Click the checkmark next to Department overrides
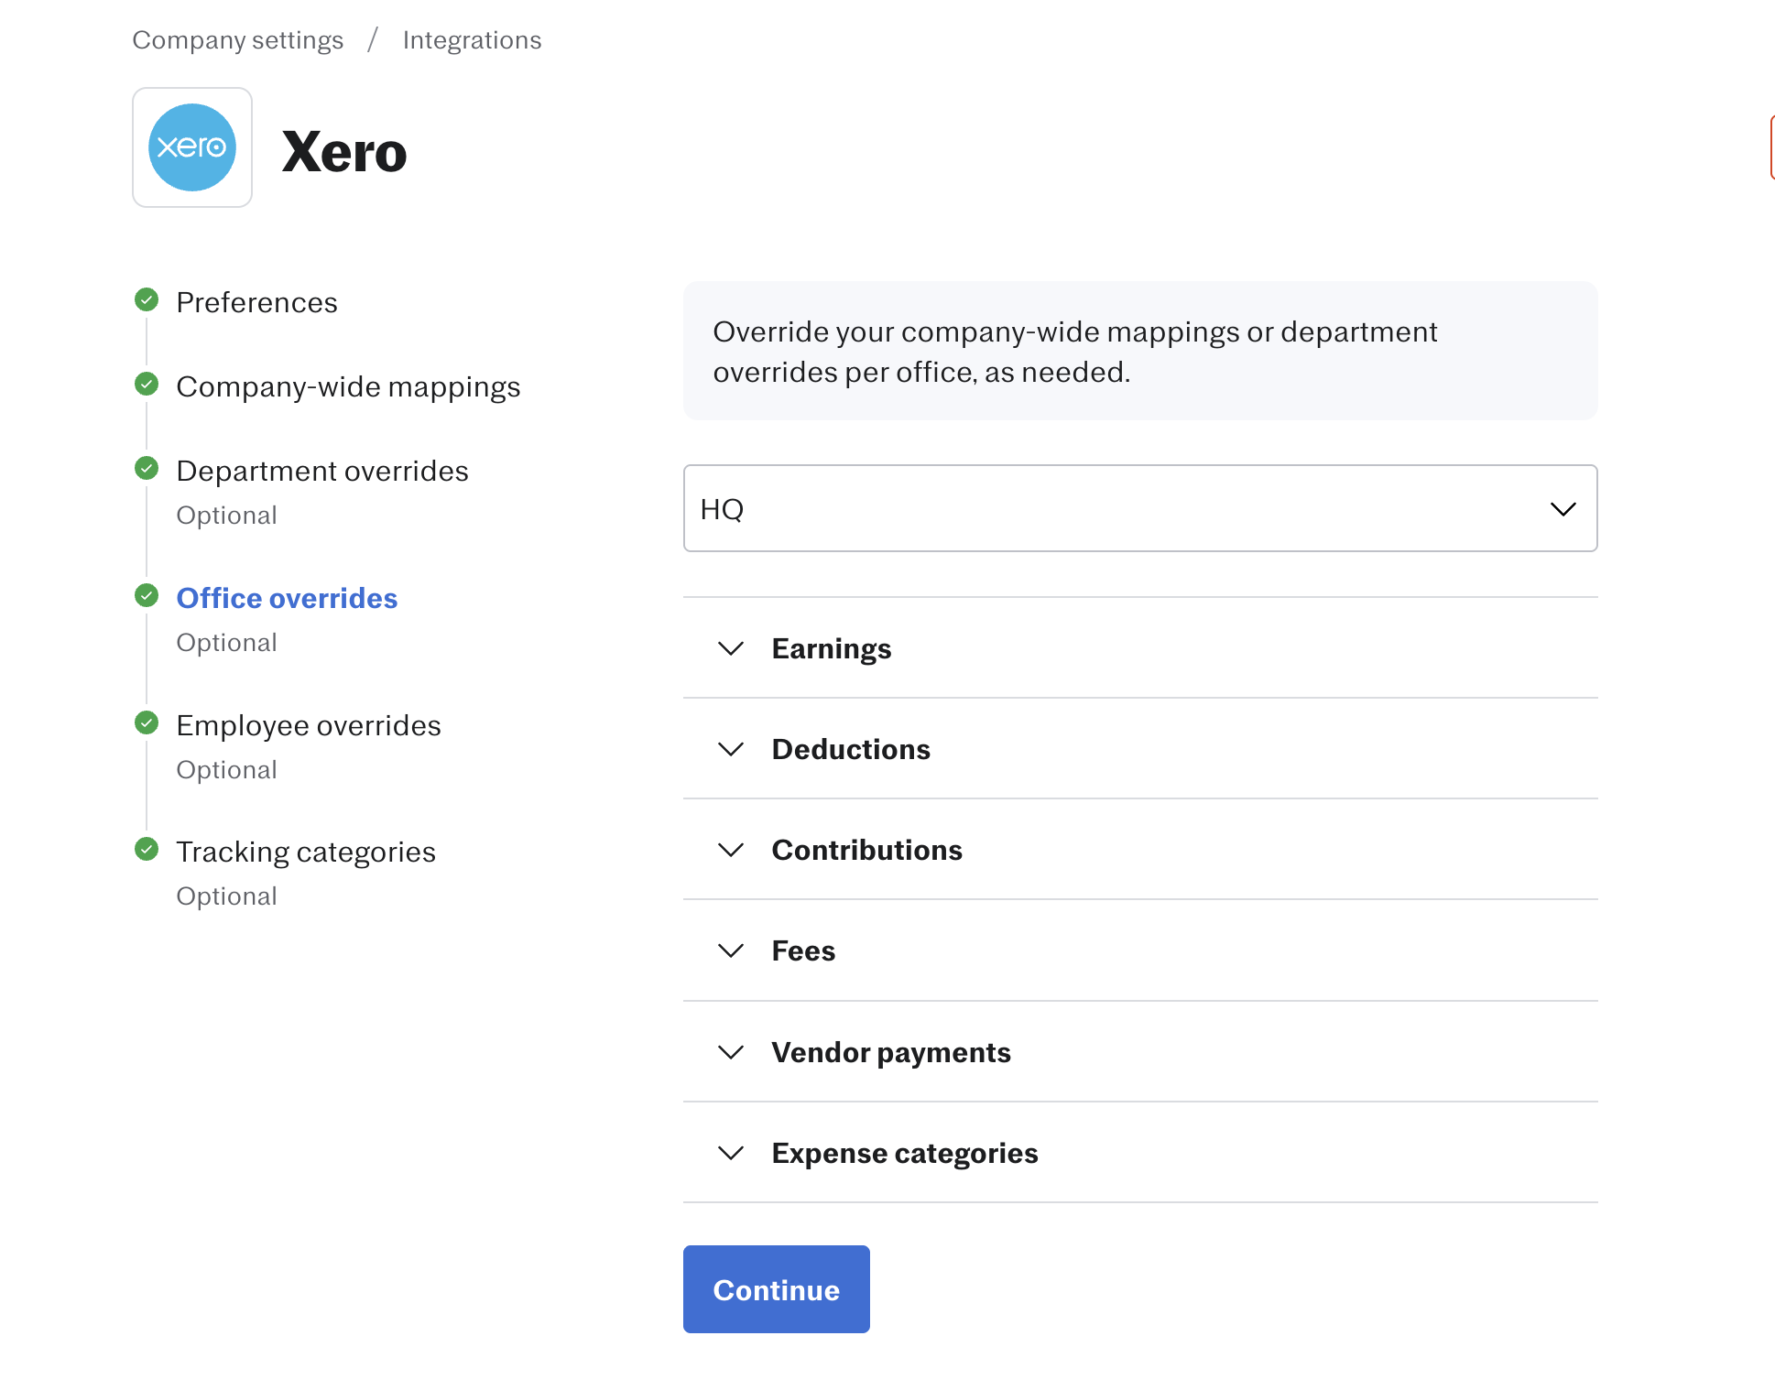The width and height of the screenshot is (1775, 1390). point(147,468)
